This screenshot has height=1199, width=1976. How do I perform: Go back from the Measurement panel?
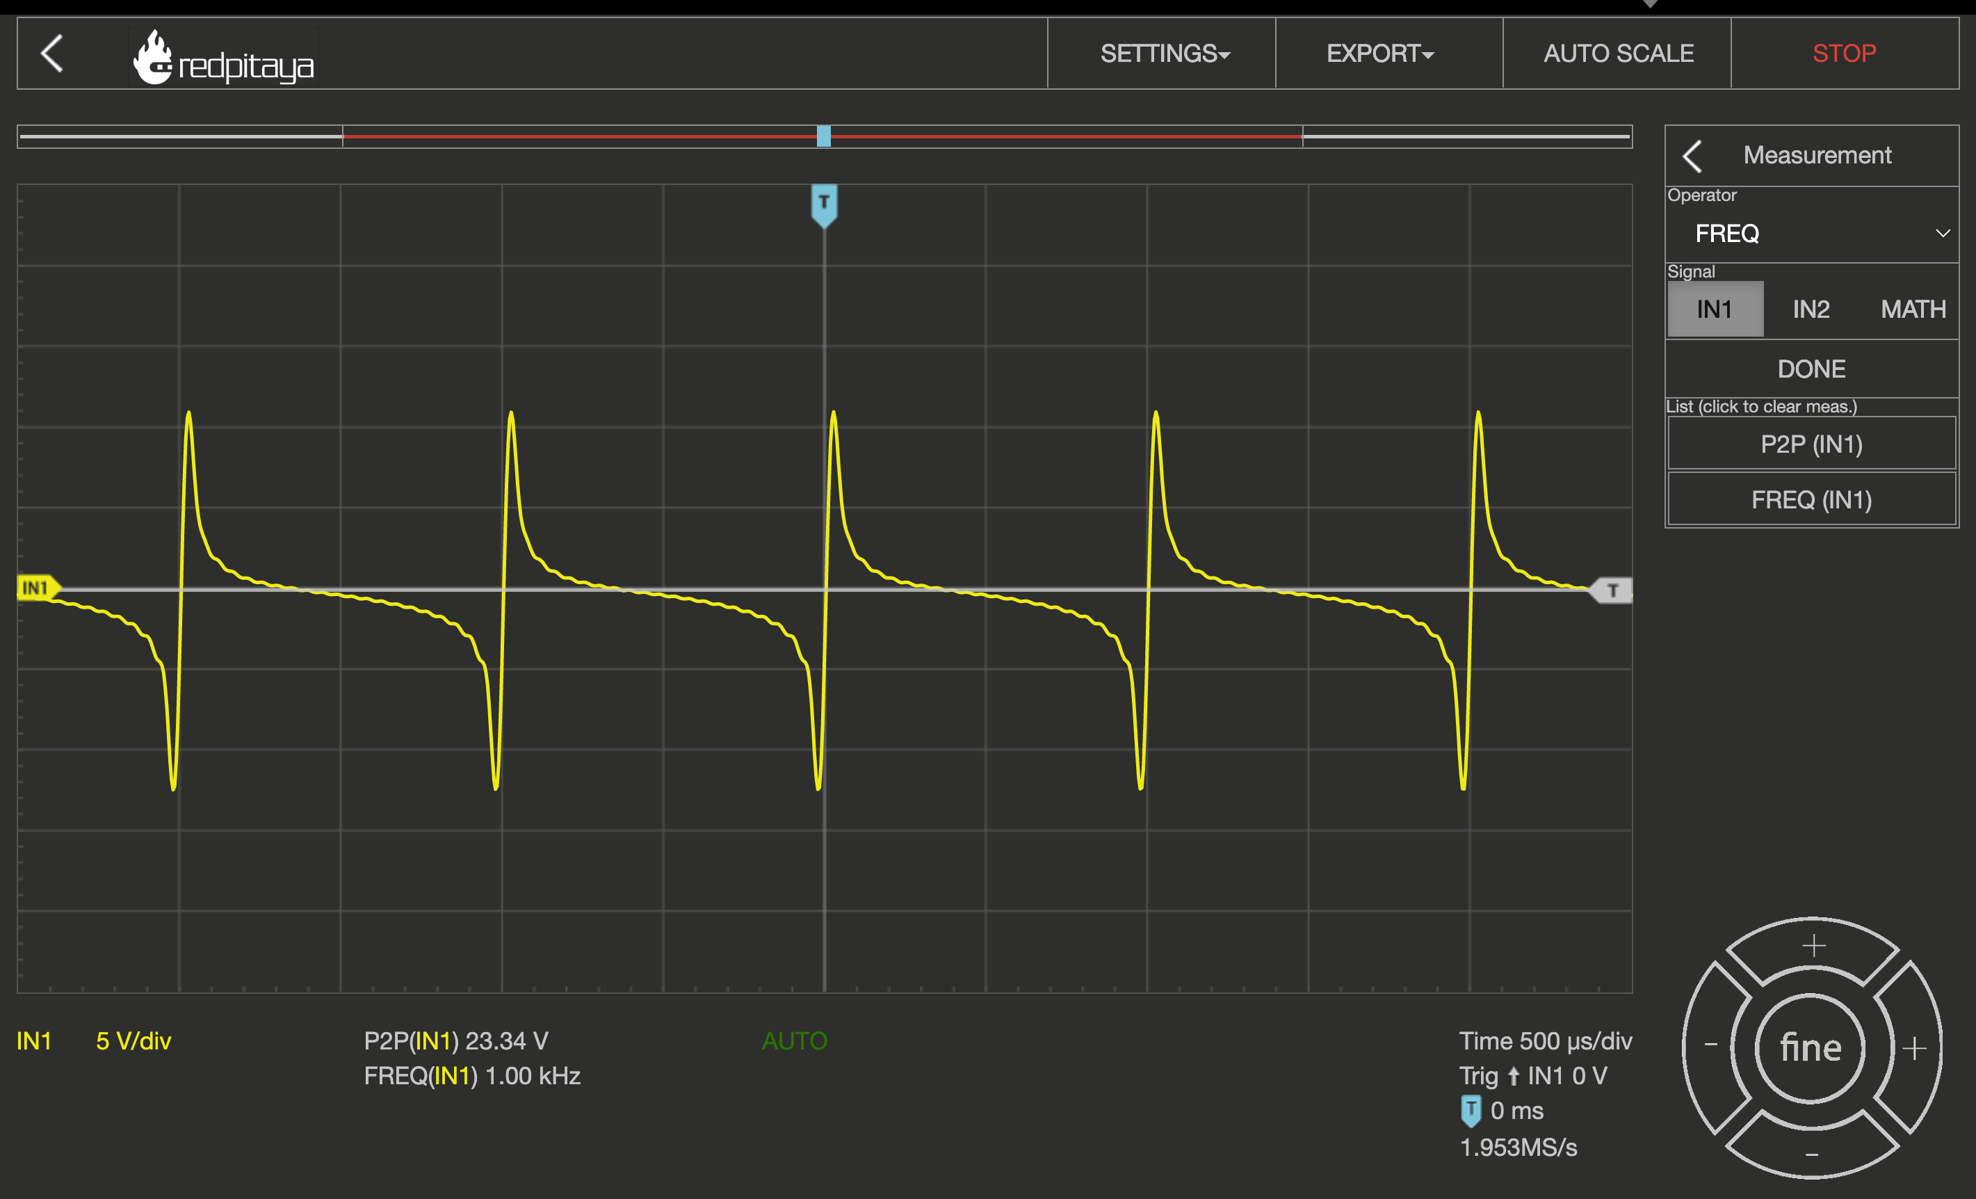(x=1693, y=156)
